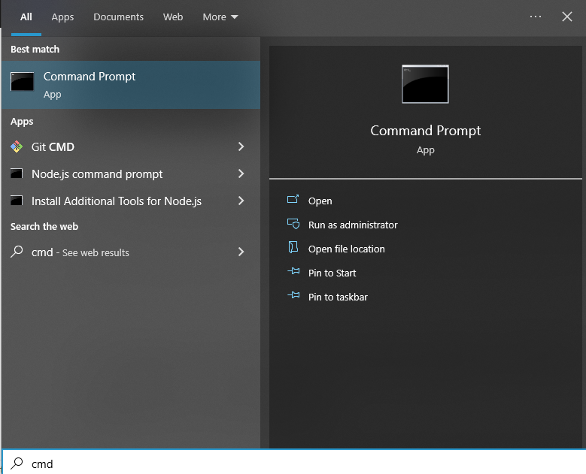Select cmd - See web results
This screenshot has height=474, width=586.
click(131, 252)
